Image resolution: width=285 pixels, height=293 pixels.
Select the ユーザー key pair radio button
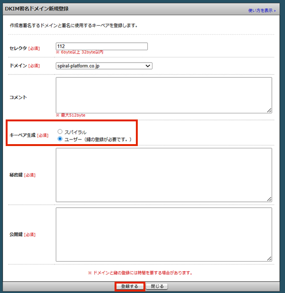tap(60, 139)
